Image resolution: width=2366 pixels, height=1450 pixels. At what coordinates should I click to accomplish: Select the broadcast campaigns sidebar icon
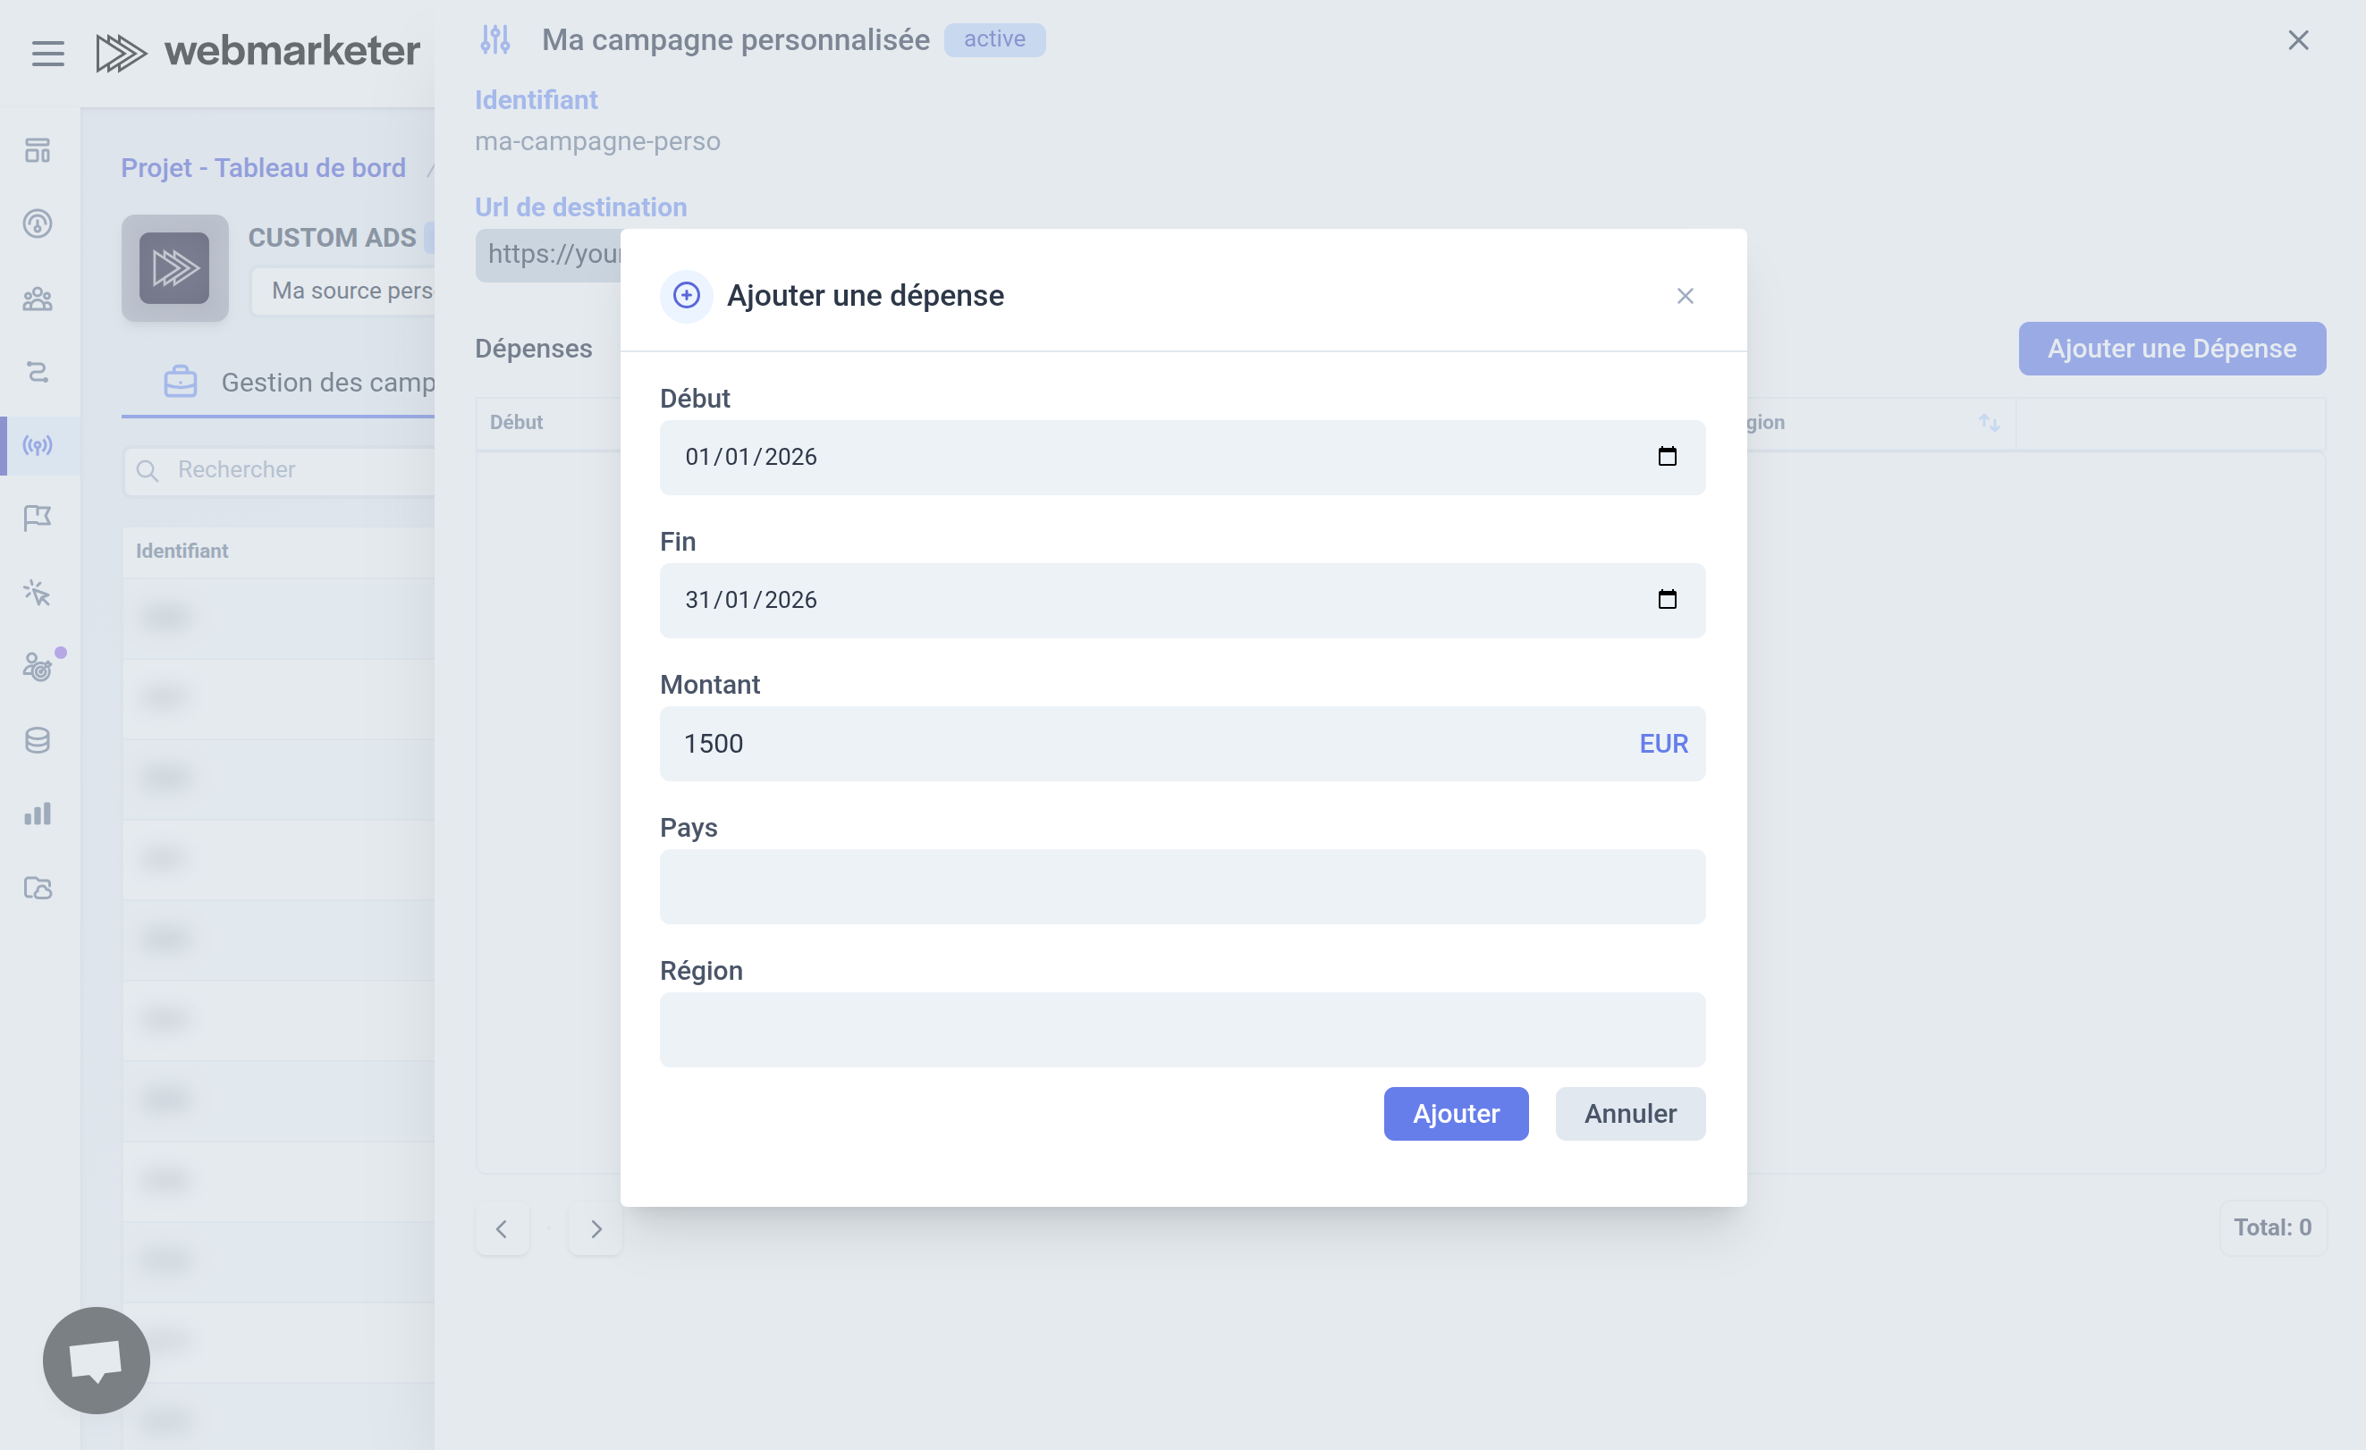pos(38,445)
